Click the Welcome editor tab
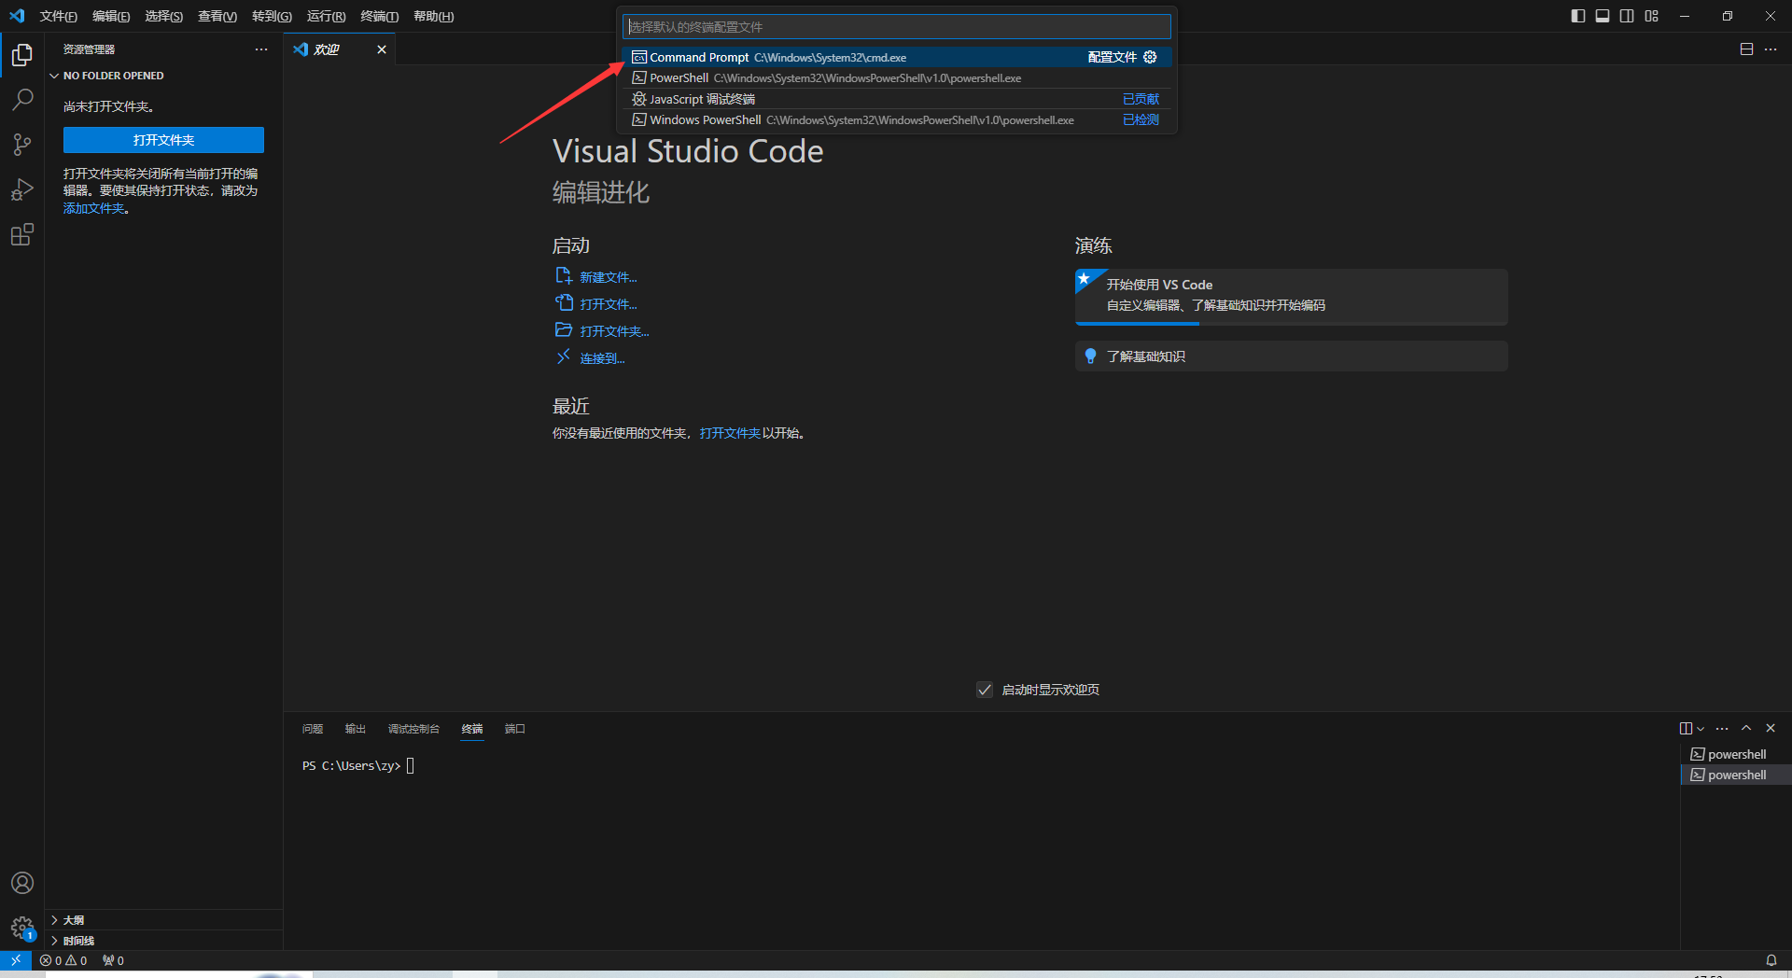This screenshot has height=978, width=1792. (x=340, y=49)
